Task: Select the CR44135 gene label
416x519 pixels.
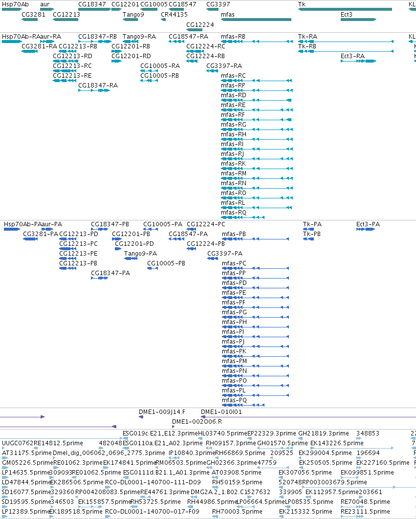Action: point(174,15)
